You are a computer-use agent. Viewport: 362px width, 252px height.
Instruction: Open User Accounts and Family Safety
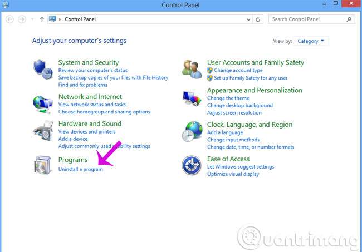click(256, 62)
